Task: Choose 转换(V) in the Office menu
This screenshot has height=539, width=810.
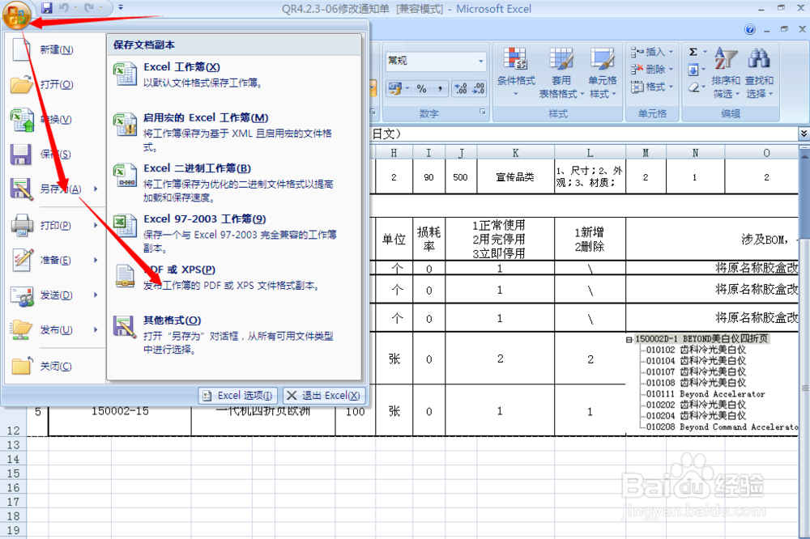Action: pyautogui.click(x=54, y=119)
